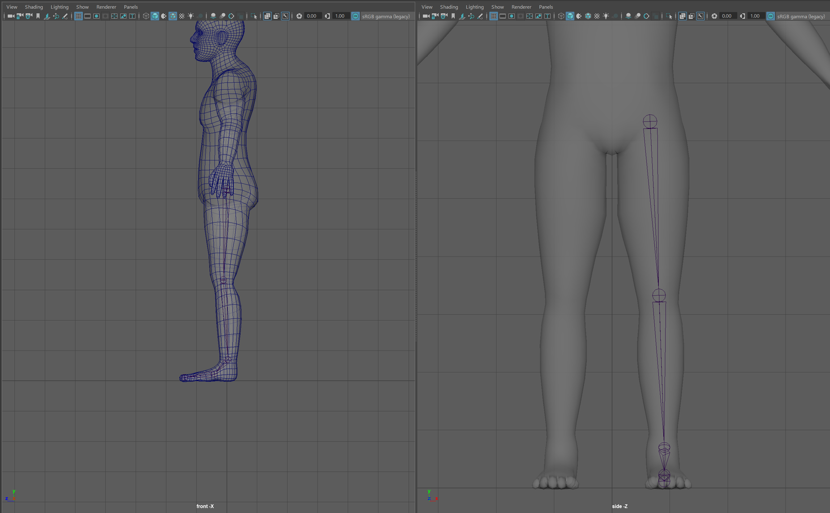
Task: Open Panels menu in right viewport
Action: click(x=546, y=7)
